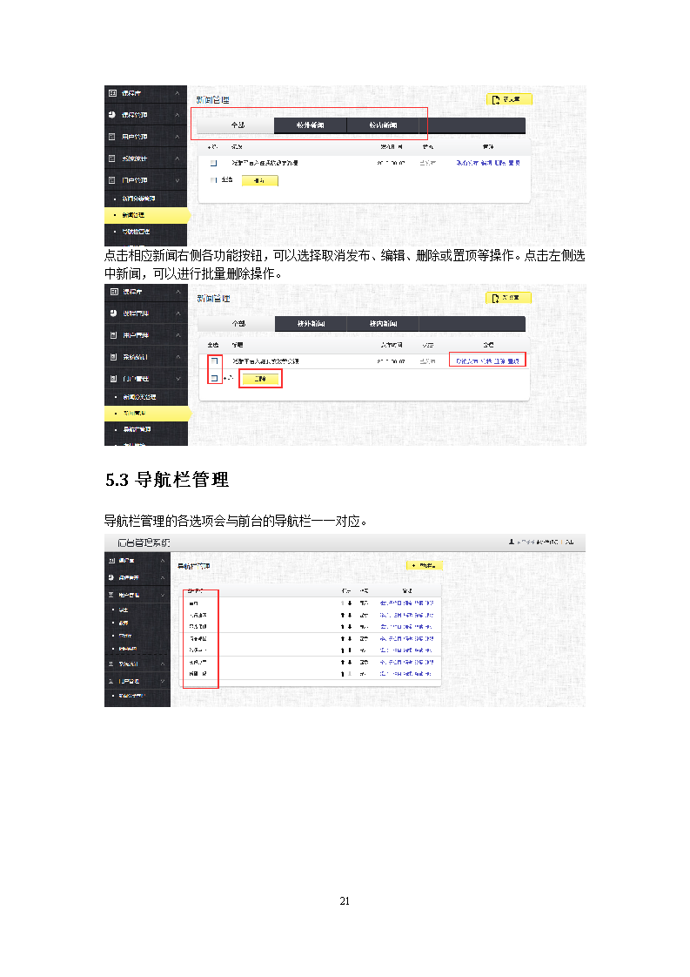The height and width of the screenshot is (977, 690).
Task: Expand 课程库 chevron in middle screenshot
Action: point(178,292)
